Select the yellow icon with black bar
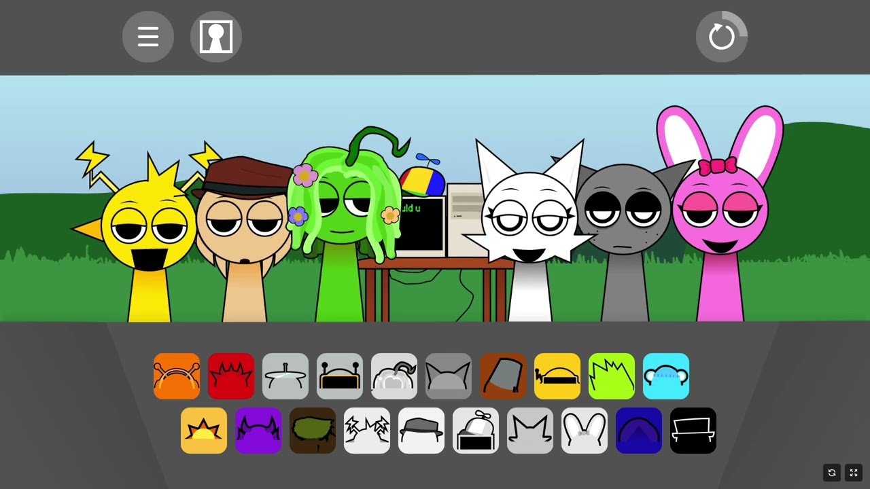The image size is (870, 489). coord(557,376)
